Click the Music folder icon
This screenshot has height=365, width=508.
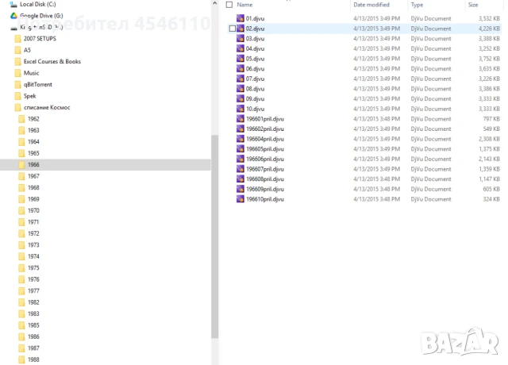(18, 73)
